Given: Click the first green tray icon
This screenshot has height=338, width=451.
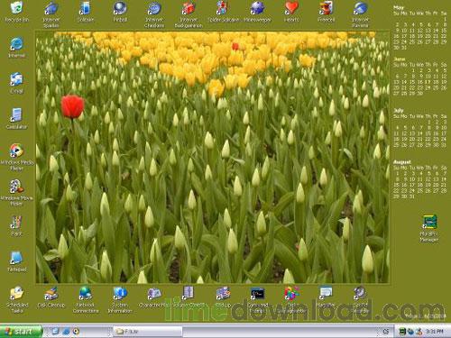Looking at the screenshot, I should point(402,332).
